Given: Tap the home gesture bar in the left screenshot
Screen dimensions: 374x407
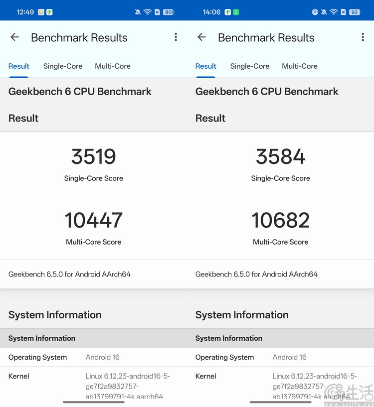Looking at the screenshot, I should pyautogui.click(x=94, y=402).
